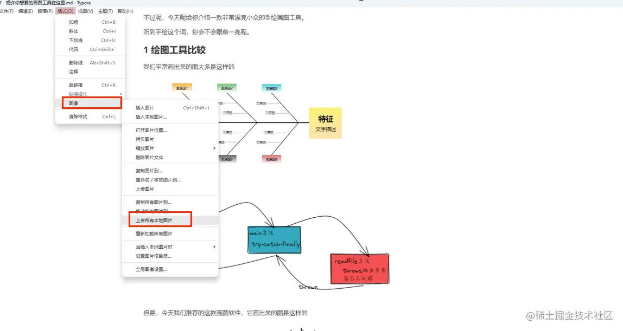Apply 加粗 bold formatting
The width and height of the screenshot is (623, 331).
[x=90, y=22]
